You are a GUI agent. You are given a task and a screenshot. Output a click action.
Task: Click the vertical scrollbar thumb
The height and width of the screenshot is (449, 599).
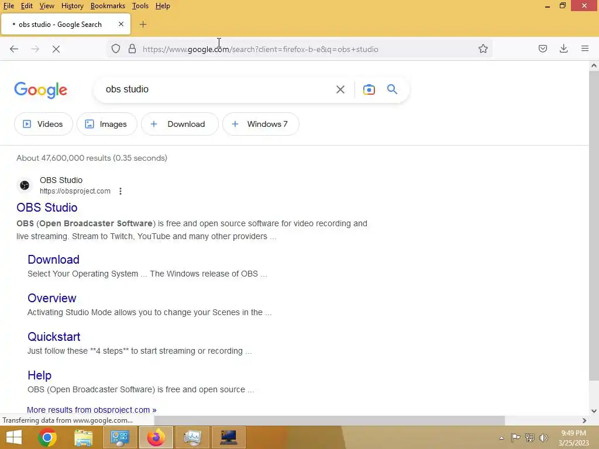tap(594, 225)
